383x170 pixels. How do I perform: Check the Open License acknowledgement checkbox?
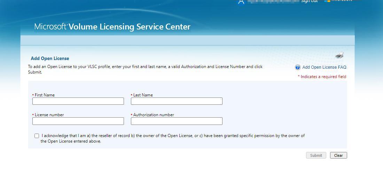(37, 136)
